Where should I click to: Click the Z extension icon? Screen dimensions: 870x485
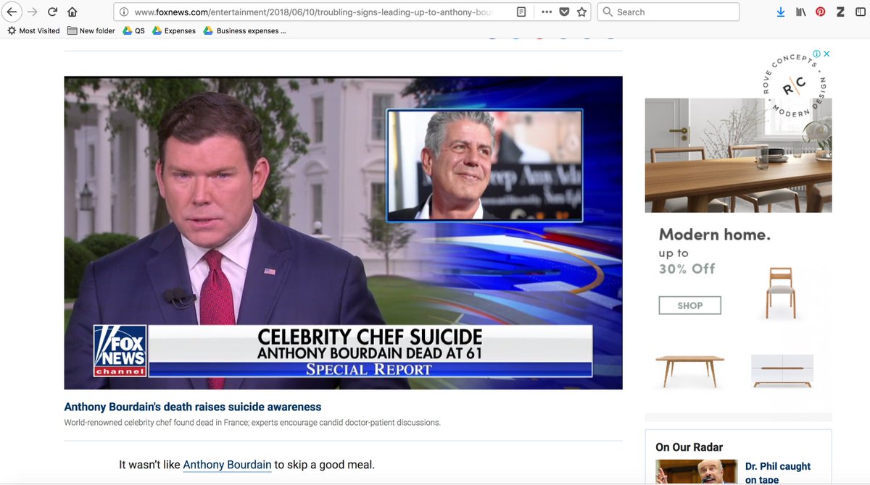point(840,12)
